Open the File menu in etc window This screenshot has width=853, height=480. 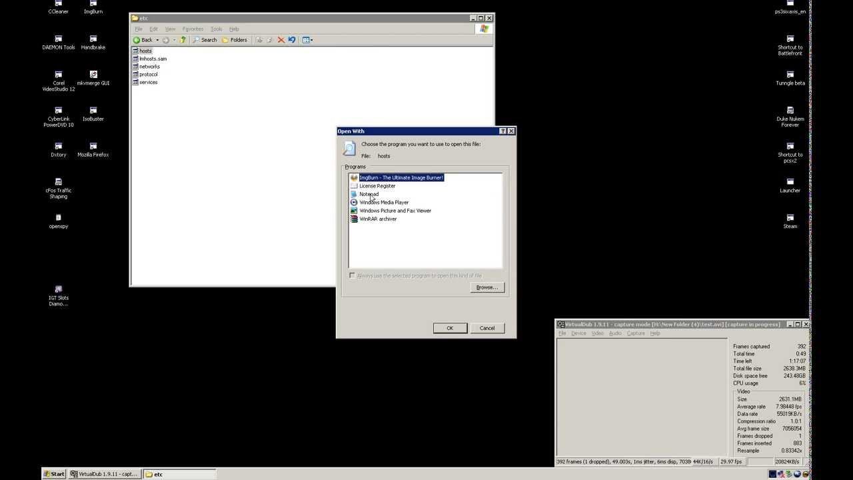coord(139,29)
